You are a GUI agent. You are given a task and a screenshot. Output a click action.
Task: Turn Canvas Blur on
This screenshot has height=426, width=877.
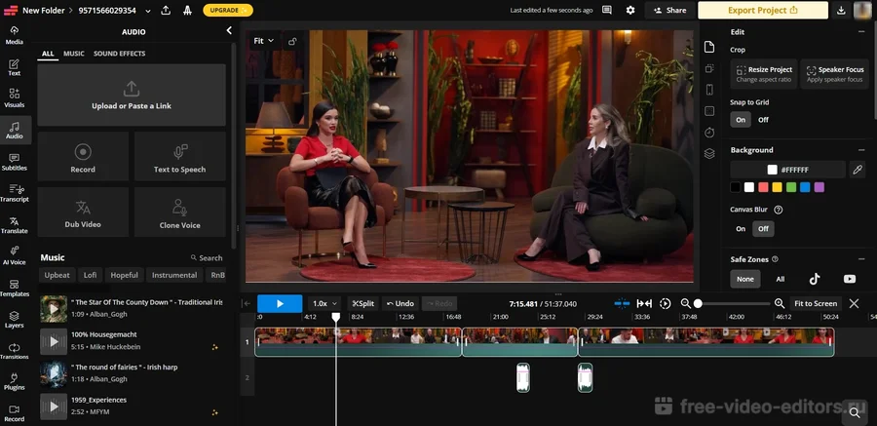tap(741, 229)
